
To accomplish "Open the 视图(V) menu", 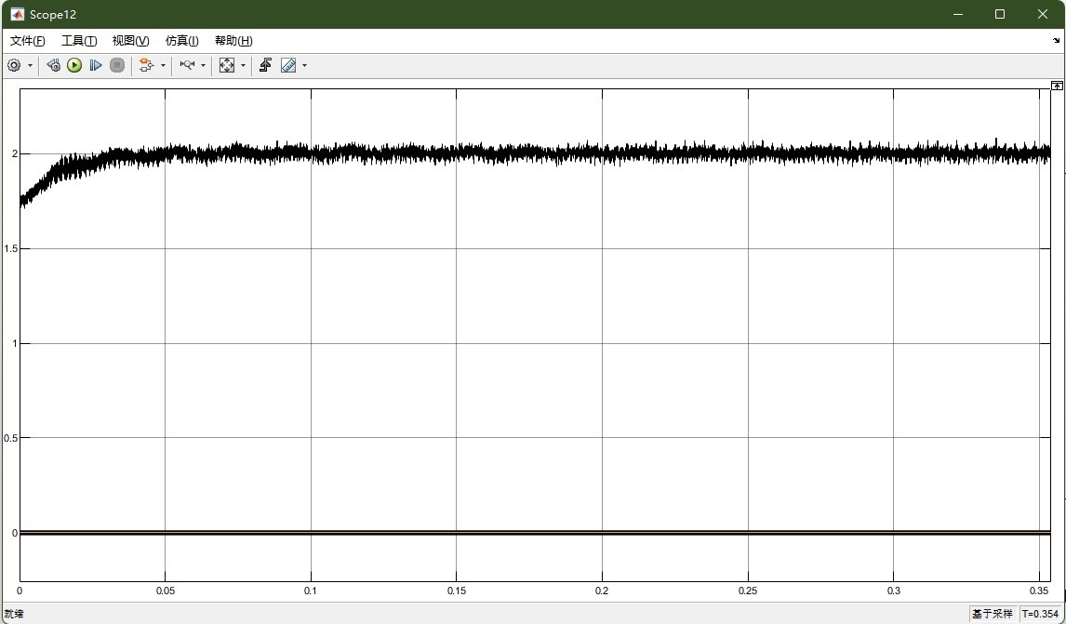I will pos(130,41).
